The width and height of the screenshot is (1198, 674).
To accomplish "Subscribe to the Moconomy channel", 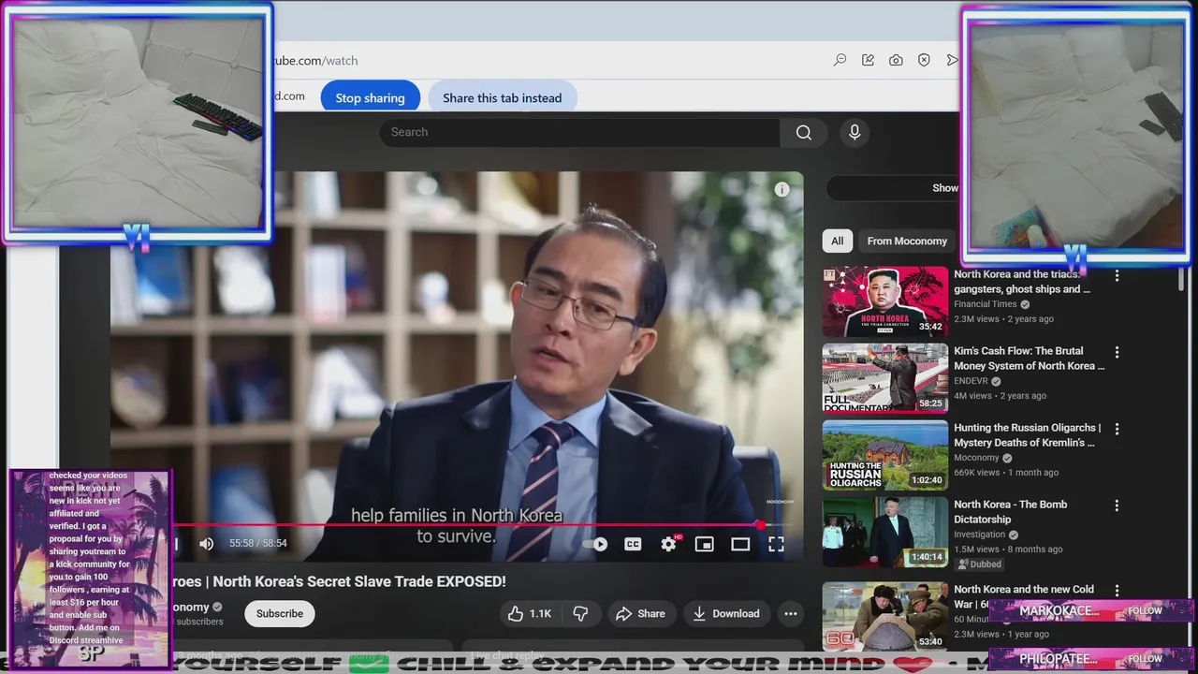I will [280, 614].
